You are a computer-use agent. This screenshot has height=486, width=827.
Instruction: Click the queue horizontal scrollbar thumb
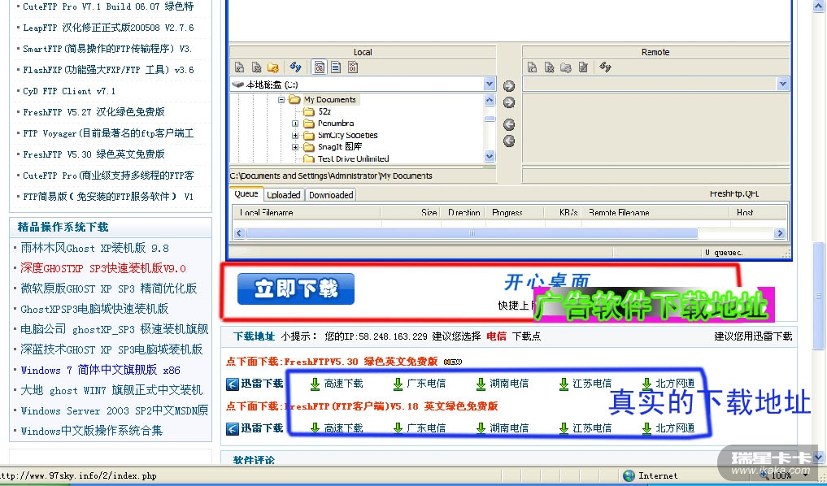pos(472,233)
